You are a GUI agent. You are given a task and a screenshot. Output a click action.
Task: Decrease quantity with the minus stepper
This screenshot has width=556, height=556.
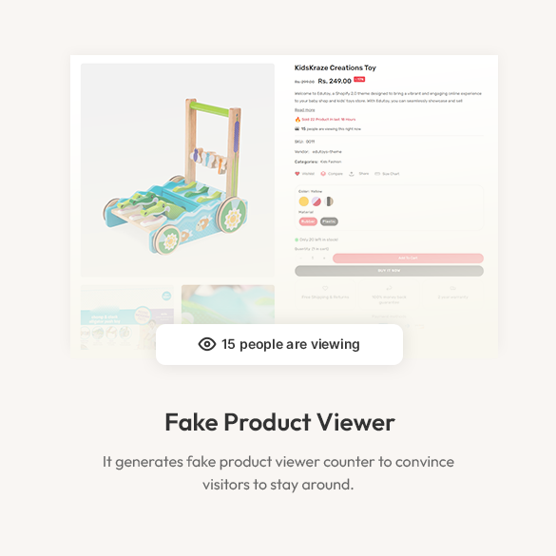pos(300,259)
